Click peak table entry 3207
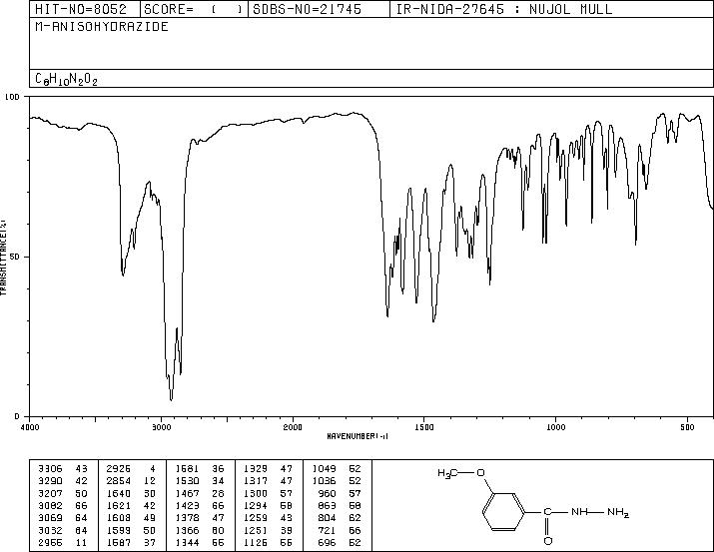Screen dimensions: 714x552 50,493
